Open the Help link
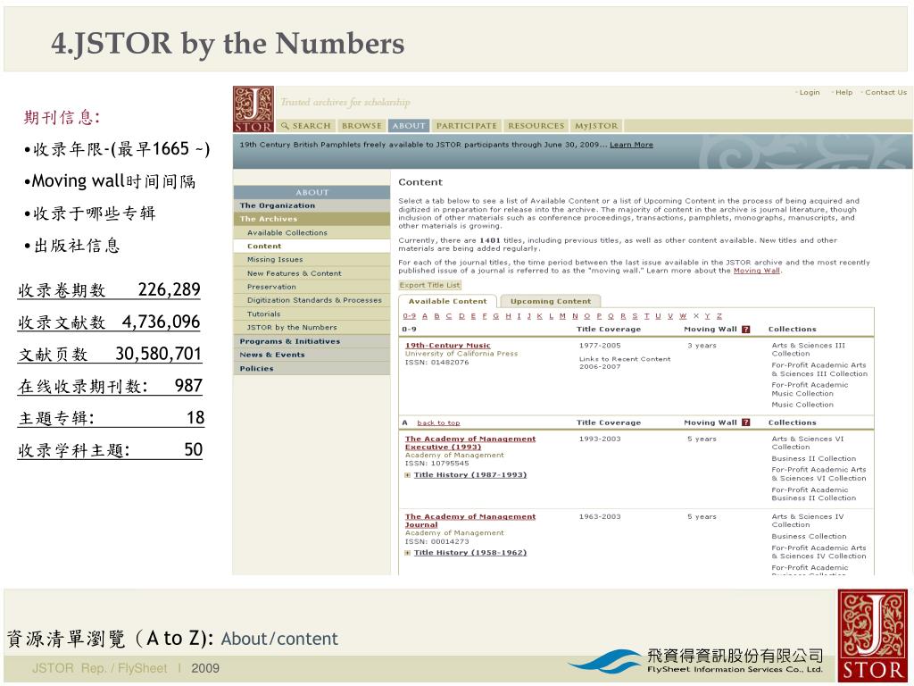914x686 pixels. click(843, 93)
